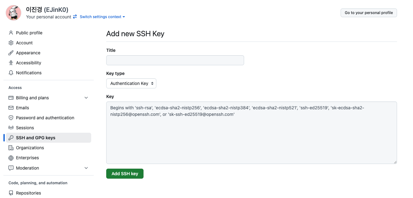Click Go to your personal profile
The image size is (413, 198).
(x=369, y=13)
